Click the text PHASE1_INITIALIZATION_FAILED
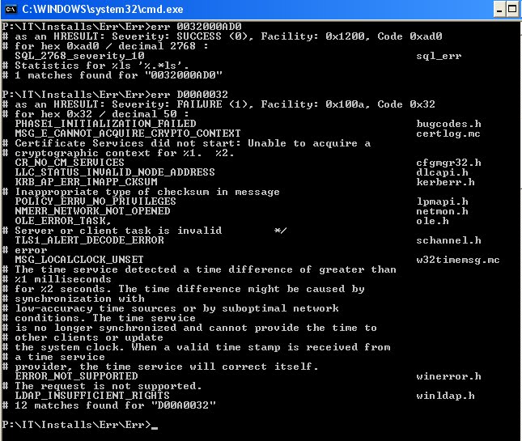 pyautogui.click(x=105, y=124)
